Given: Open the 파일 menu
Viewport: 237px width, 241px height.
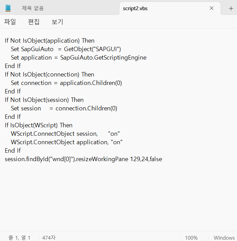Looking at the screenshot, I should point(10,22).
